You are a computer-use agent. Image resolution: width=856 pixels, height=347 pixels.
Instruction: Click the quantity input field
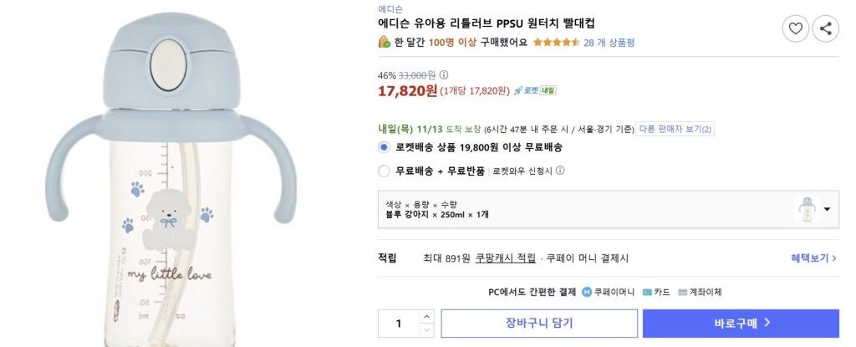tap(399, 324)
